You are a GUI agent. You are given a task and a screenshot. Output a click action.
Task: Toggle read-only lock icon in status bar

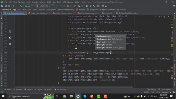[x=170, y=92]
